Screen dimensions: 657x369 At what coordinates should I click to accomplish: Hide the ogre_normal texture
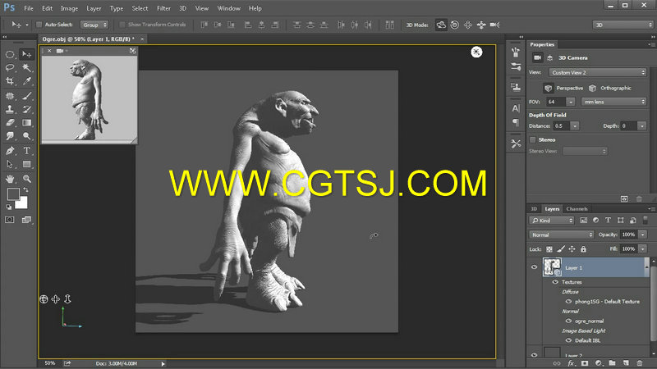tap(568, 321)
